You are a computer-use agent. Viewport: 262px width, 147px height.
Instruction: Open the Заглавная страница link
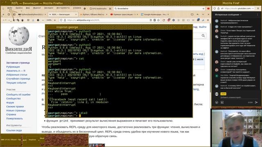(18, 62)
